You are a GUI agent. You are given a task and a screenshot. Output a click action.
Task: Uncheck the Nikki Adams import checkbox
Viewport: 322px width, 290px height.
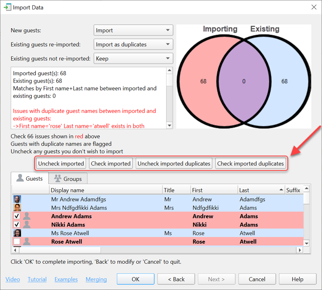click(x=17, y=225)
